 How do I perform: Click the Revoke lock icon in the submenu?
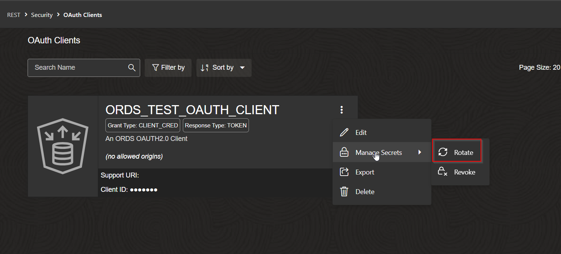tap(442, 172)
